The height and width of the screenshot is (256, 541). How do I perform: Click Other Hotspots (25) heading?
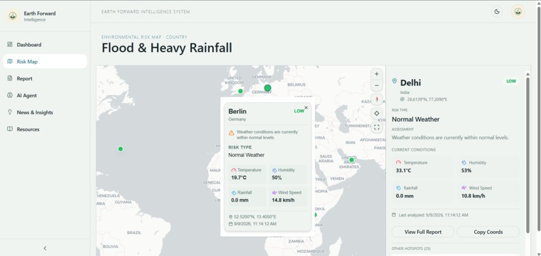pyautogui.click(x=411, y=249)
